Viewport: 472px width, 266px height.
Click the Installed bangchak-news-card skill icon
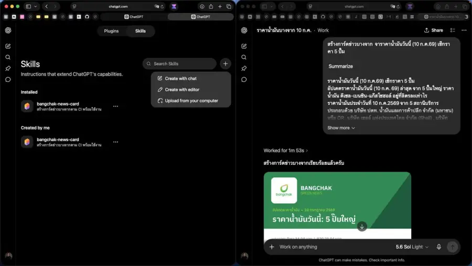pyautogui.click(x=27, y=107)
